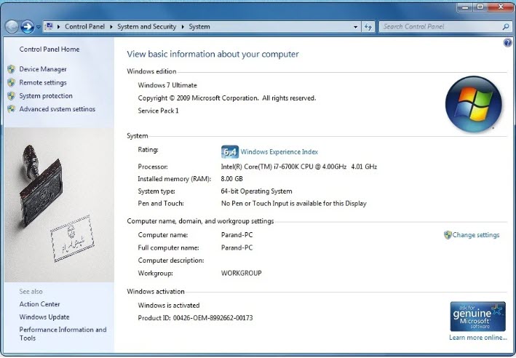This screenshot has height=358, width=516.
Task: Open the Help question mark icon
Action: [x=508, y=43]
